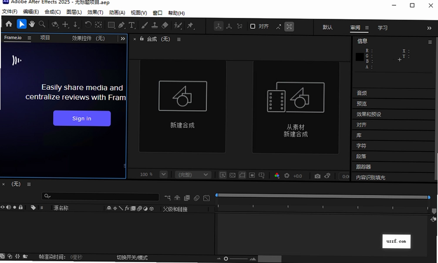Toggle mask and shape path visibility

[242, 175]
